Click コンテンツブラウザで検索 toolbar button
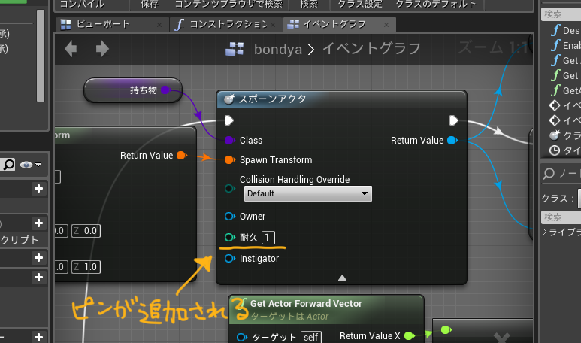 click(x=228, y=4)
